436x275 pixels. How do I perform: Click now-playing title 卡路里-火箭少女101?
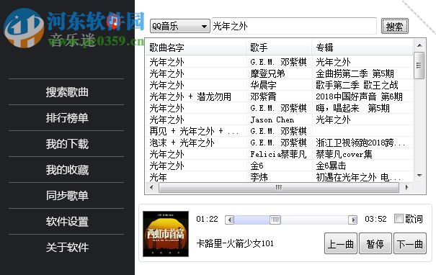point(235,243)
